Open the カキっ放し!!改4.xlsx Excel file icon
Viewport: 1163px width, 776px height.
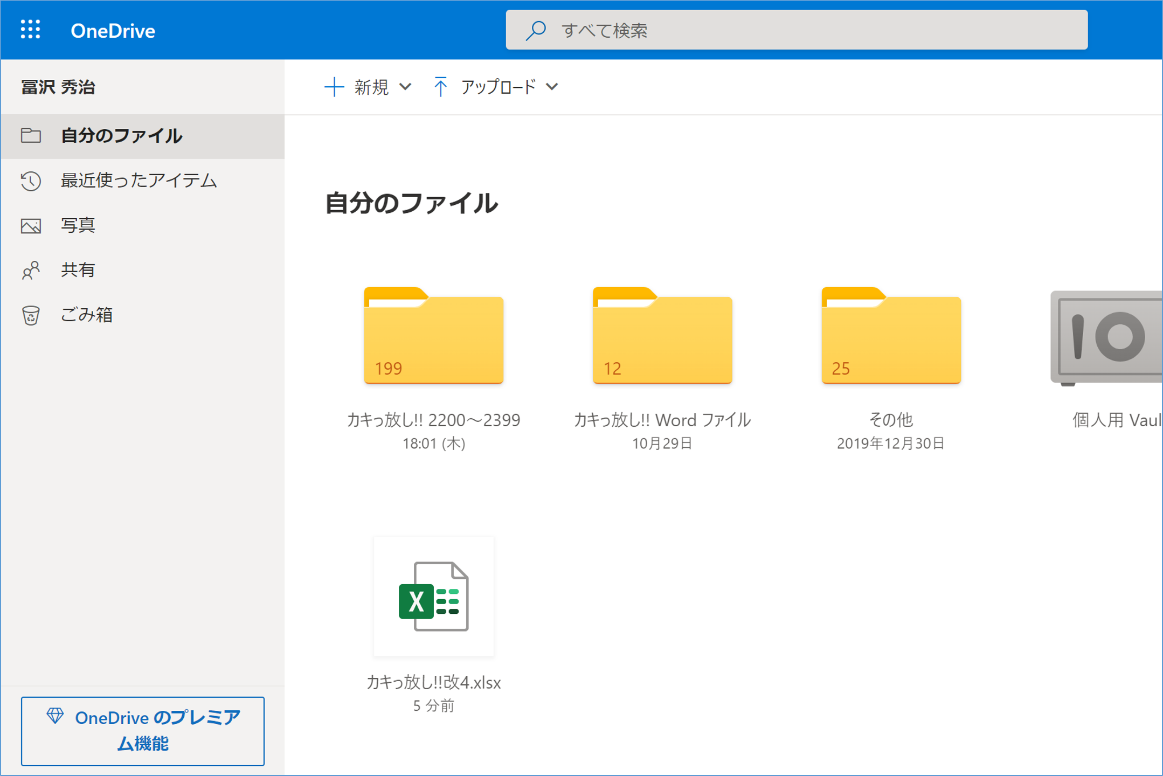click(x=433, y=596)
